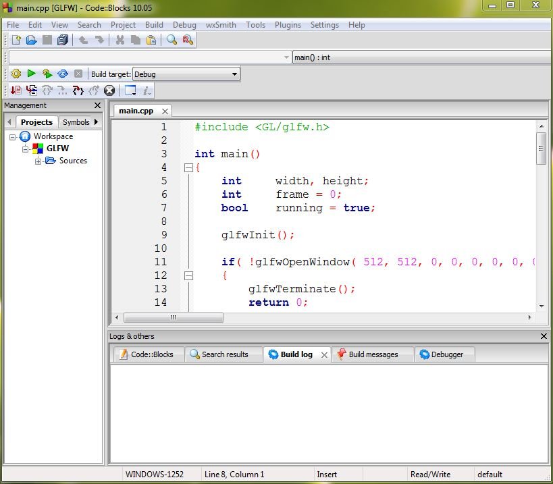Click the editor vertical scrollbar thumb
This screenshot has width=553, height=484.
pos(541,149)
